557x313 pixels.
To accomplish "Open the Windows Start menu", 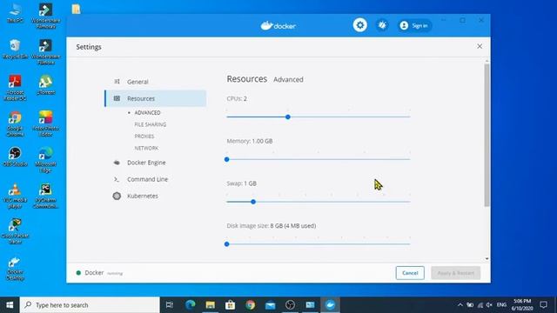I will (x=10, y=305).
